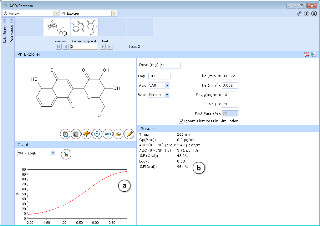
Task: Open the PK Explorer module dropdown
Action: coord(114,13)
